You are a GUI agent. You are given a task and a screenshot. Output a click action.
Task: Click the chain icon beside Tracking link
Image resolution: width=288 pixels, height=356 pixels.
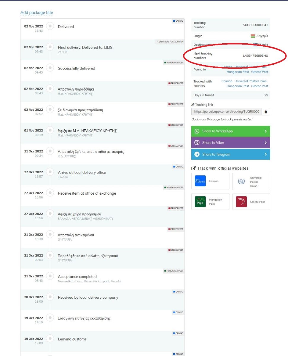193,105
